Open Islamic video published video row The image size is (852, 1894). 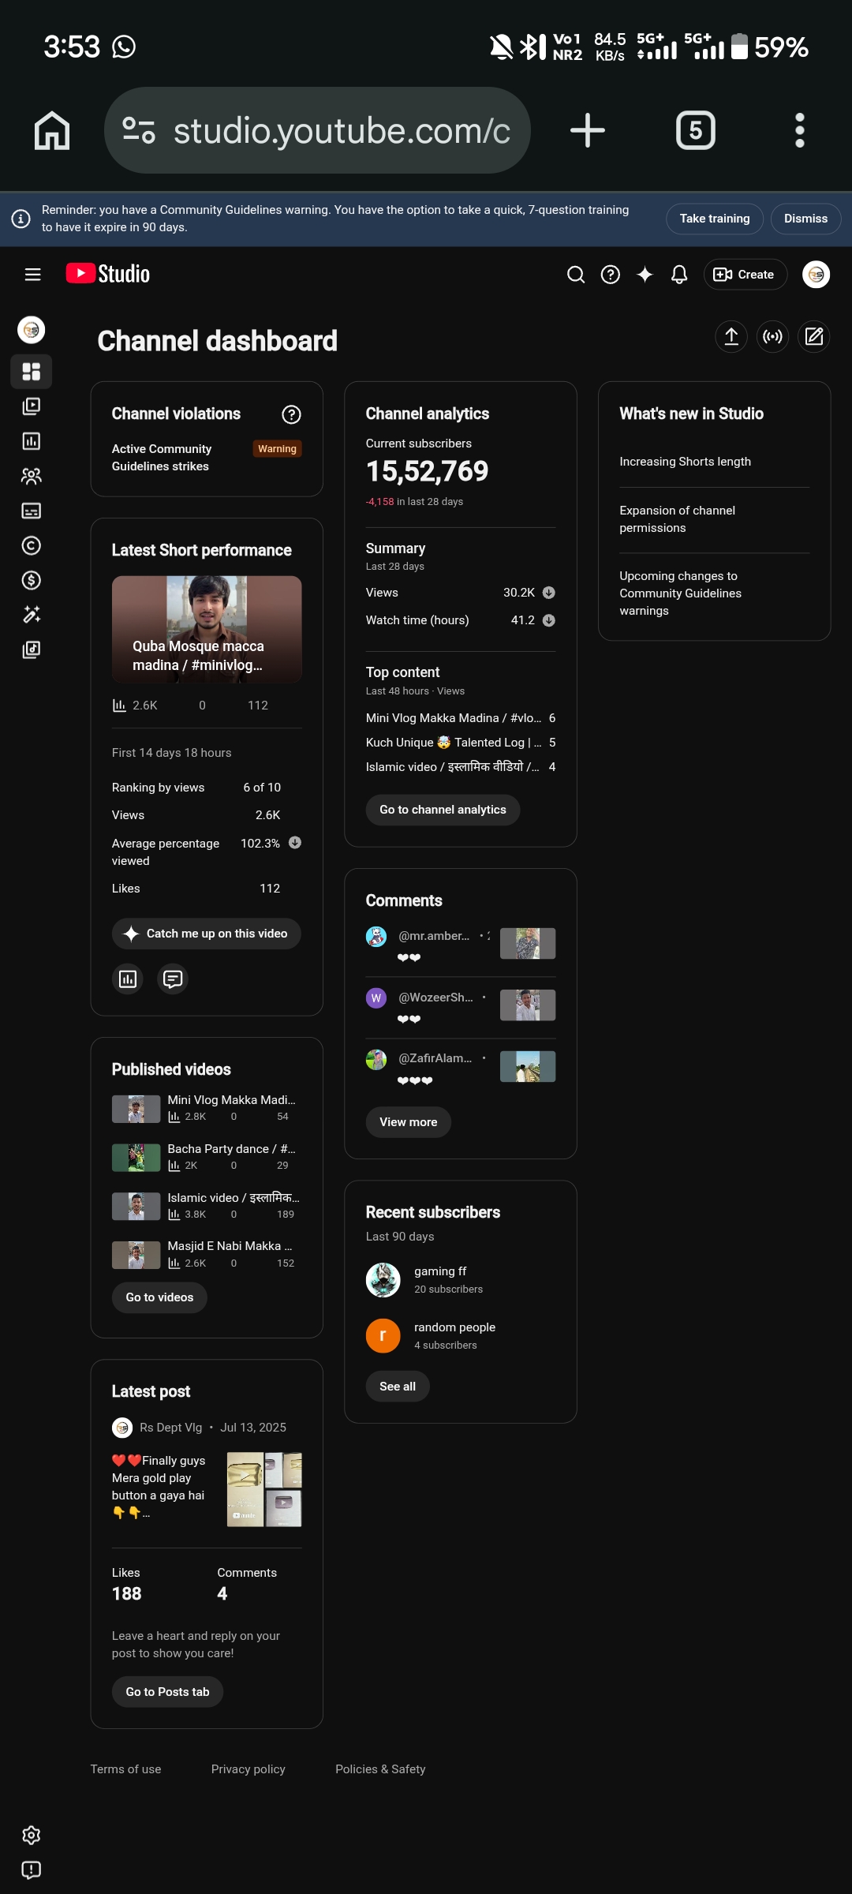pyautogui.click(x=207, y=1206)
